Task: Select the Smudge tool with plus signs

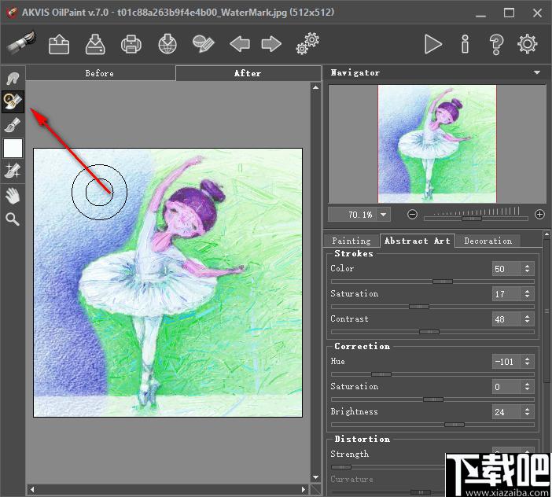Action: coord(13,171)
